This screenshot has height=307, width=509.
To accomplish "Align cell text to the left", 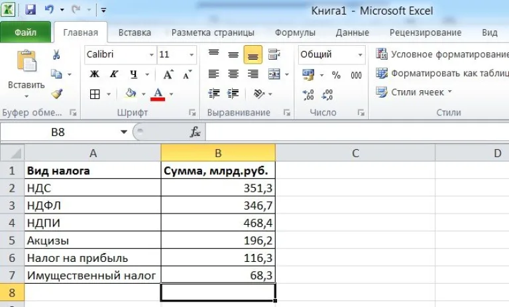I will pyautogui.click(x=213, y=74).
